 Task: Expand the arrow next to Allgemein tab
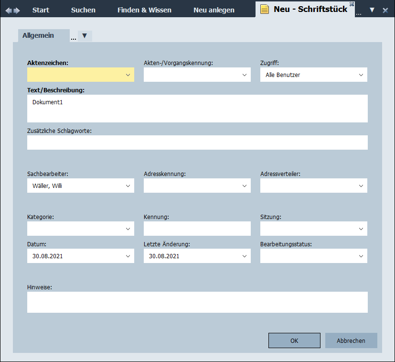click(x=85, y=36)
